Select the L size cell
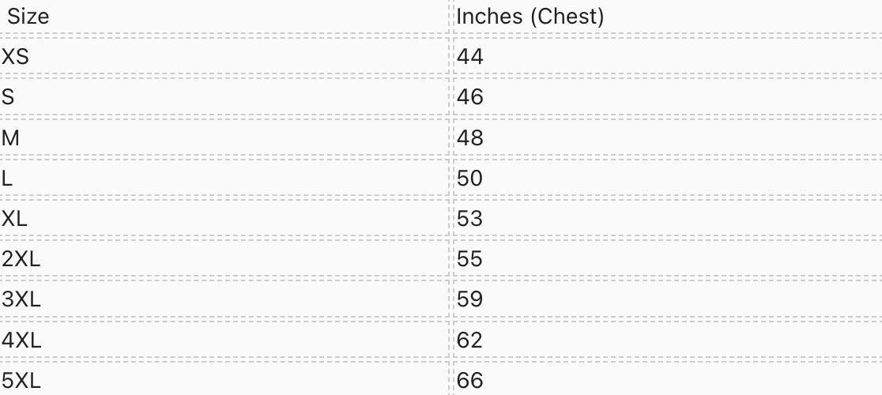This screenshot has height=395, width=882. pos(7,179)
